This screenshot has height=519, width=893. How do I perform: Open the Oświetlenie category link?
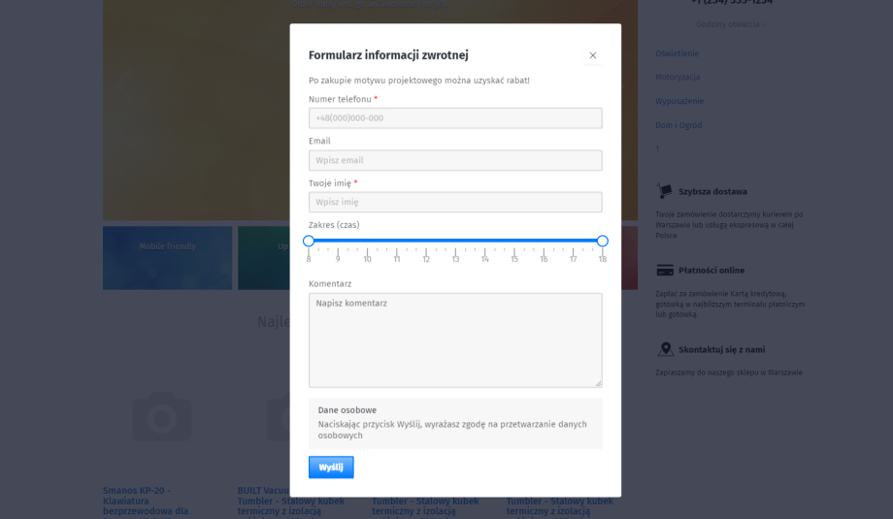(x=677, y=53)
